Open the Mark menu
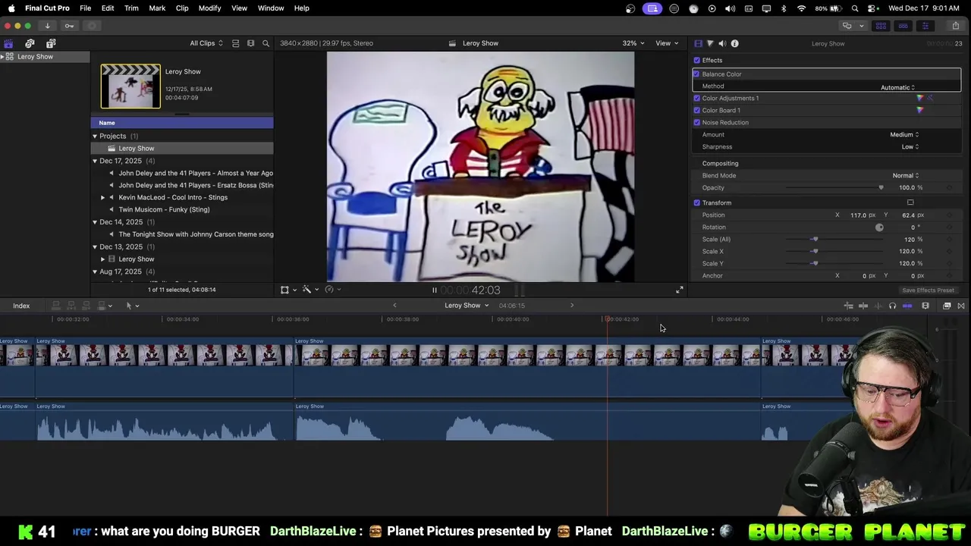 [157, 8]
